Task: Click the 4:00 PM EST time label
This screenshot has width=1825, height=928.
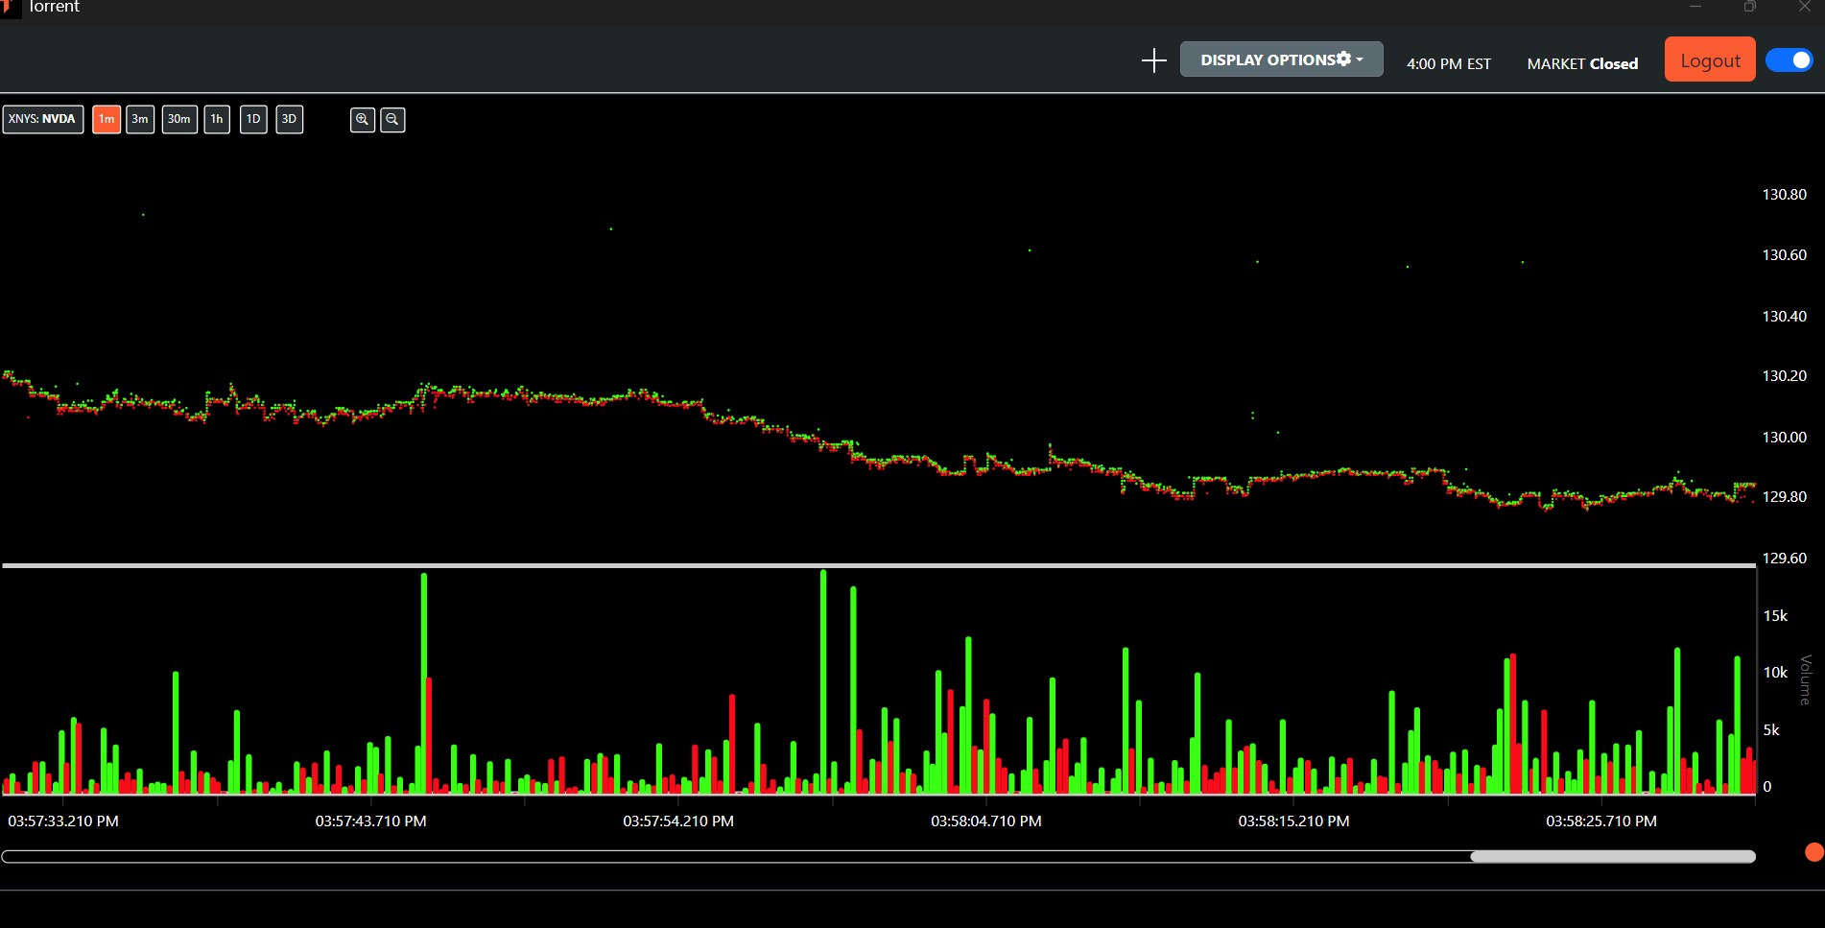Action: (1449, 63)
